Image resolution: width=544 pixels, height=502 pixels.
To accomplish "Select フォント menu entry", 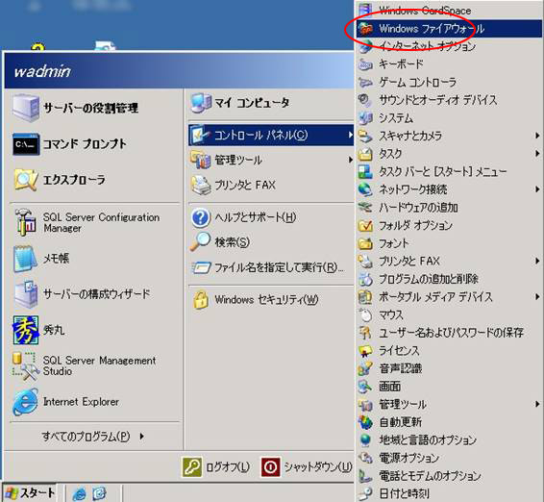I will coord(449,243).
